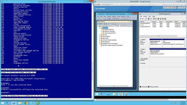Click the Refresh icon in Object Explorer toolbar

[x=113, y=24]
